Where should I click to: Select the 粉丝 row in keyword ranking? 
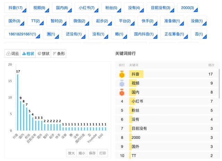[x=167, y=111]
